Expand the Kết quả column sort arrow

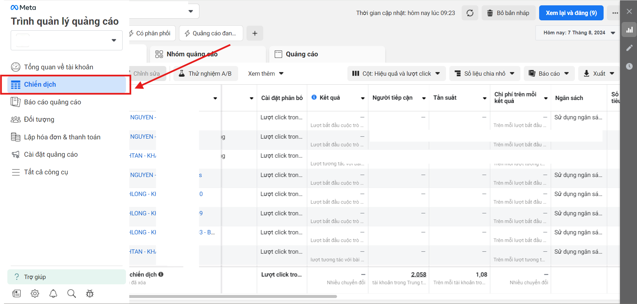(363, 98)
